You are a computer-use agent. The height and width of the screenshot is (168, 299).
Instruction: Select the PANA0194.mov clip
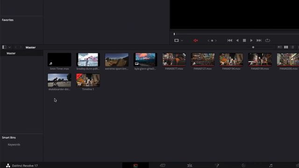tap(231, 60)
